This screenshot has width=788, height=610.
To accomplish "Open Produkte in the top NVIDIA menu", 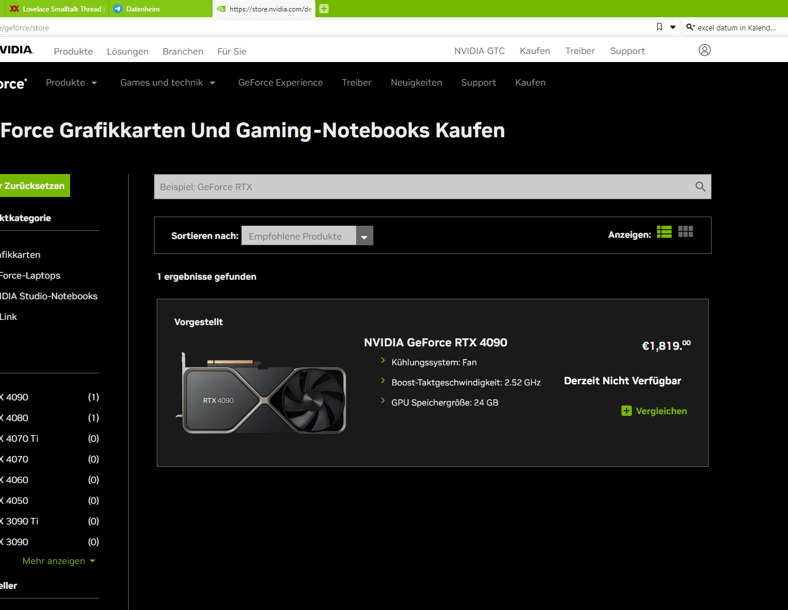I will 74,51.
